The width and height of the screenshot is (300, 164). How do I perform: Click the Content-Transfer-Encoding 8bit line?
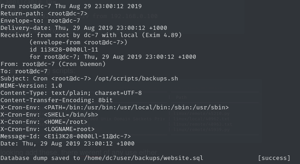[x=57, y=100]
